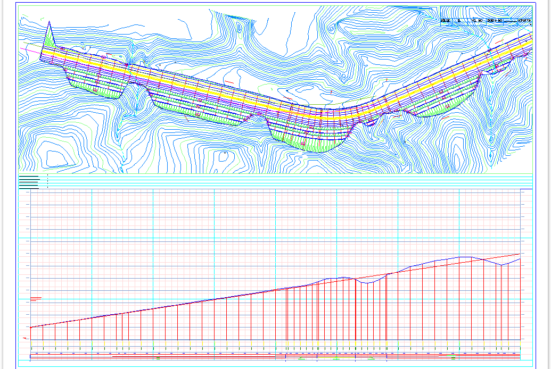Select the YOL NO title block cell
The height and width of the screenshot is (369, 551).
coord(476,21)
